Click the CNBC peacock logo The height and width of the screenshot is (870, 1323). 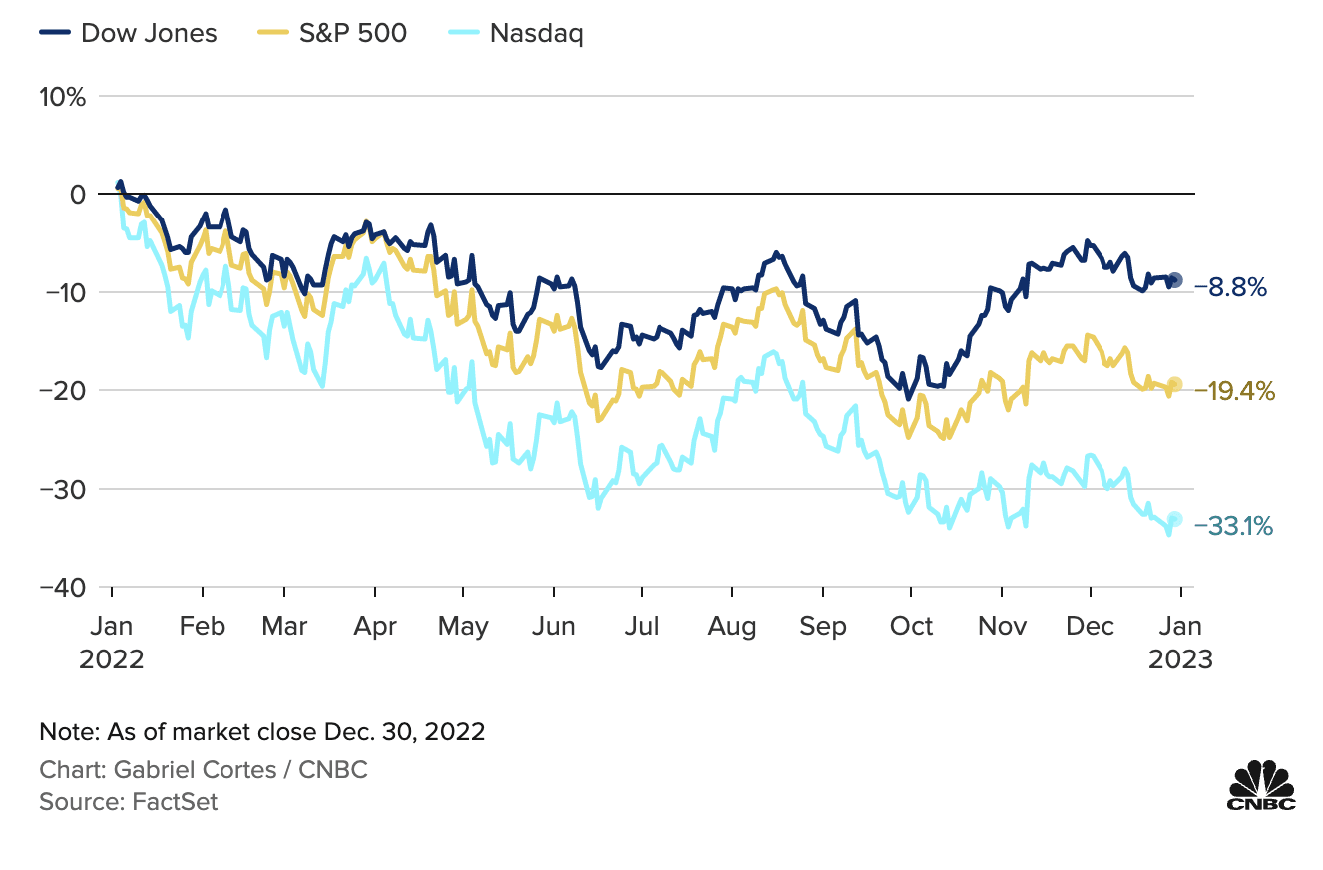point(1261,785)
